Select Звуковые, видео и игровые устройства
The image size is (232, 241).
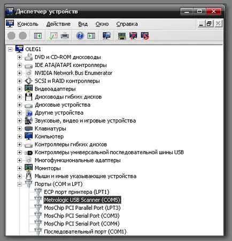[x=86, y=120]
